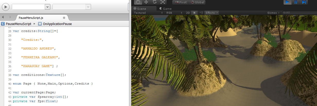Click the Unity Pause button
317x106 pixels.
click(x=296, y=2)
